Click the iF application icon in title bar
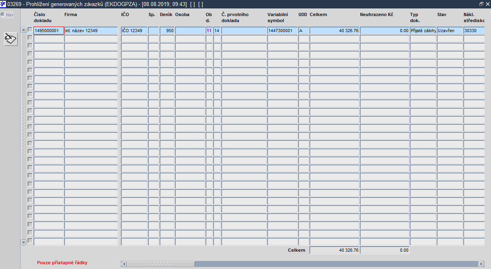The image size is (491, 269). (3, 4)
